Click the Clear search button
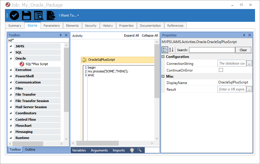260x164 pixels. point(243,50)
